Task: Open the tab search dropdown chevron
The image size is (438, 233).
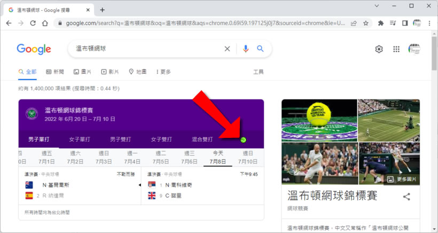Action: coord(377,6)
